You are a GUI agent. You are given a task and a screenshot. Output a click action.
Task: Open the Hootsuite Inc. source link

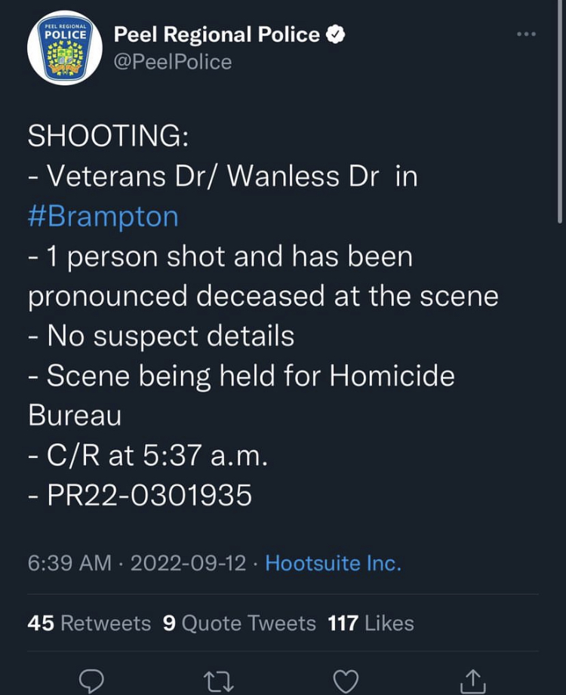click(x=333, y=563)
